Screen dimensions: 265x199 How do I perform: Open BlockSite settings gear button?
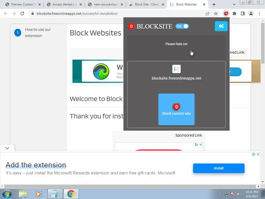tap(221, 26)
